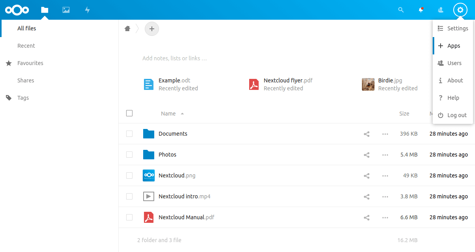The height and width of the screenshot is (252, 475).
Task: Select all files with header checkbox
Action: pos(129,113)
